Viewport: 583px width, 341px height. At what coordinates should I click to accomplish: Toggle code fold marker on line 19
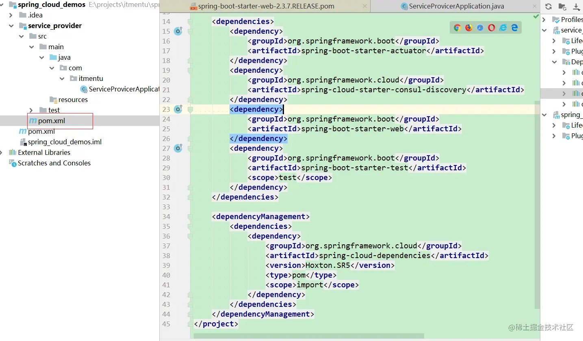190,70
